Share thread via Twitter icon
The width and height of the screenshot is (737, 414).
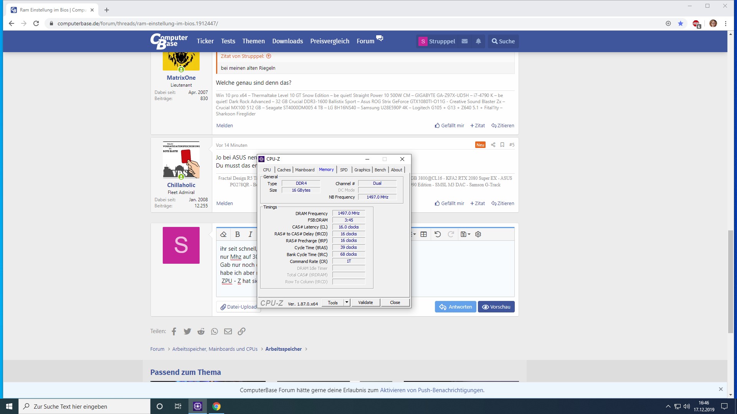pos(187,331)
